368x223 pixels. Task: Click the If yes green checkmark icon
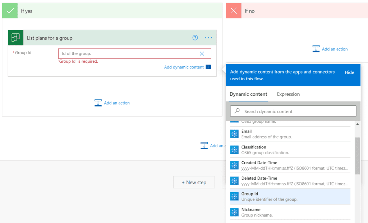[x=10, y=11]
